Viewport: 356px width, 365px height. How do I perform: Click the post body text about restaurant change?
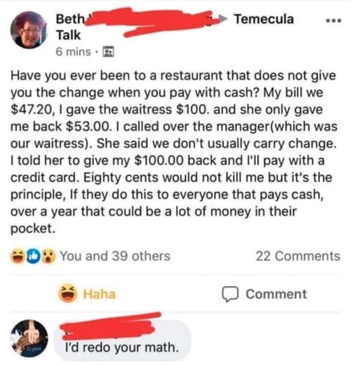pos(173,152)
